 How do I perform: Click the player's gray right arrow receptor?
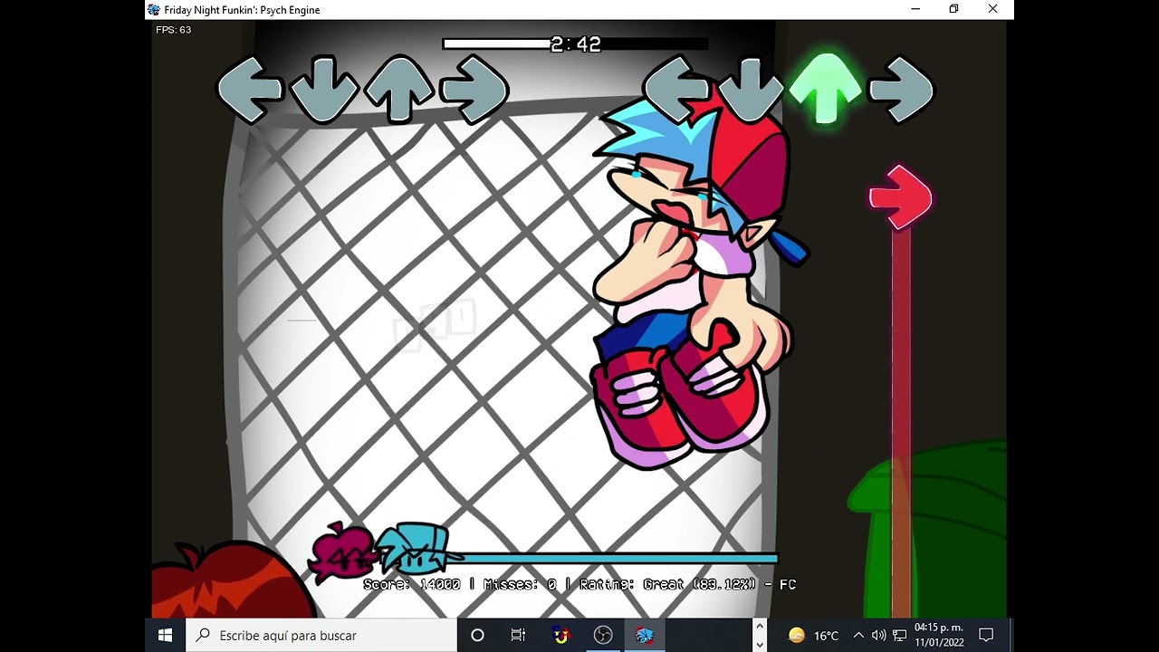(x=901, y=89)
